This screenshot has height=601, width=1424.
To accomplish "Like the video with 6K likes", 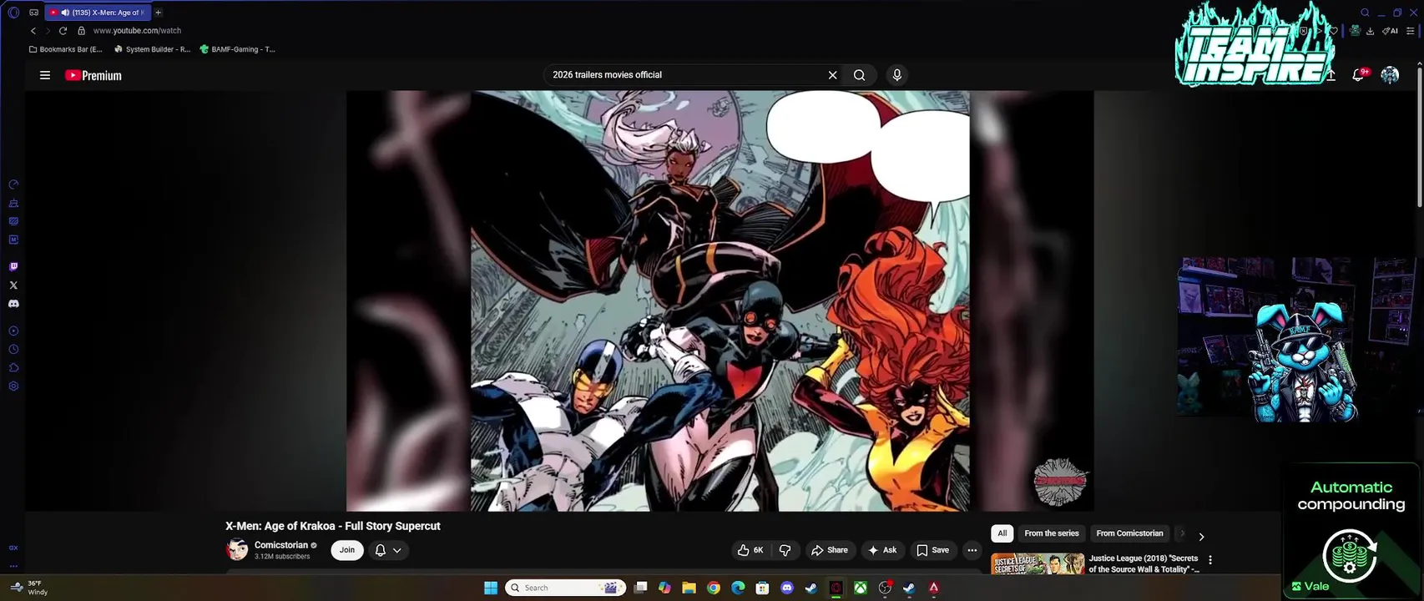I will (x=750, y=550).
